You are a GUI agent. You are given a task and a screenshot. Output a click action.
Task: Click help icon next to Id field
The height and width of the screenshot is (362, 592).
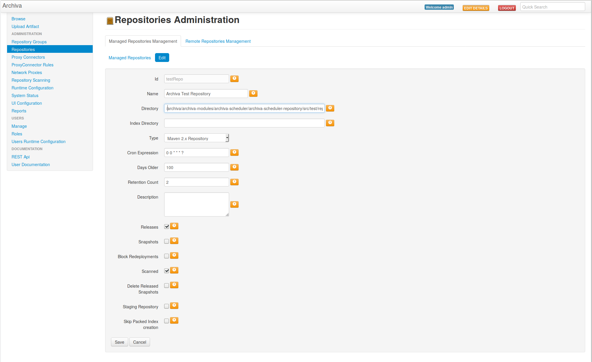234,78
